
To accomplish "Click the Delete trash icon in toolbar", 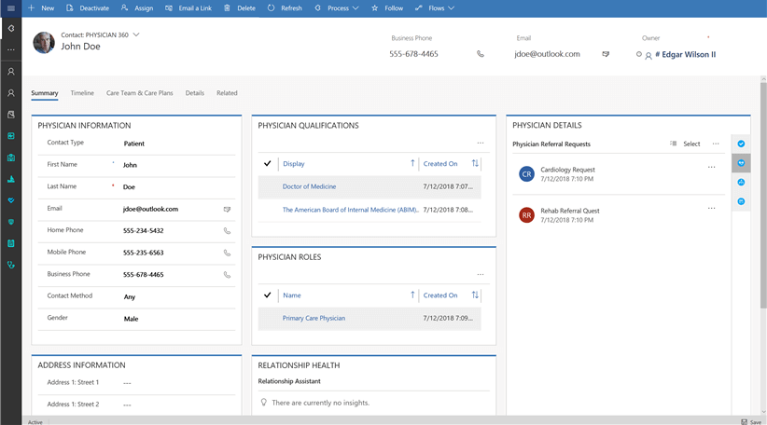I will (x=227, y=7).
